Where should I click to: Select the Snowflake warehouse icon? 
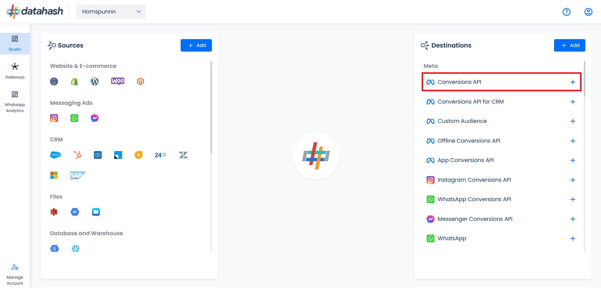[75, 249]
